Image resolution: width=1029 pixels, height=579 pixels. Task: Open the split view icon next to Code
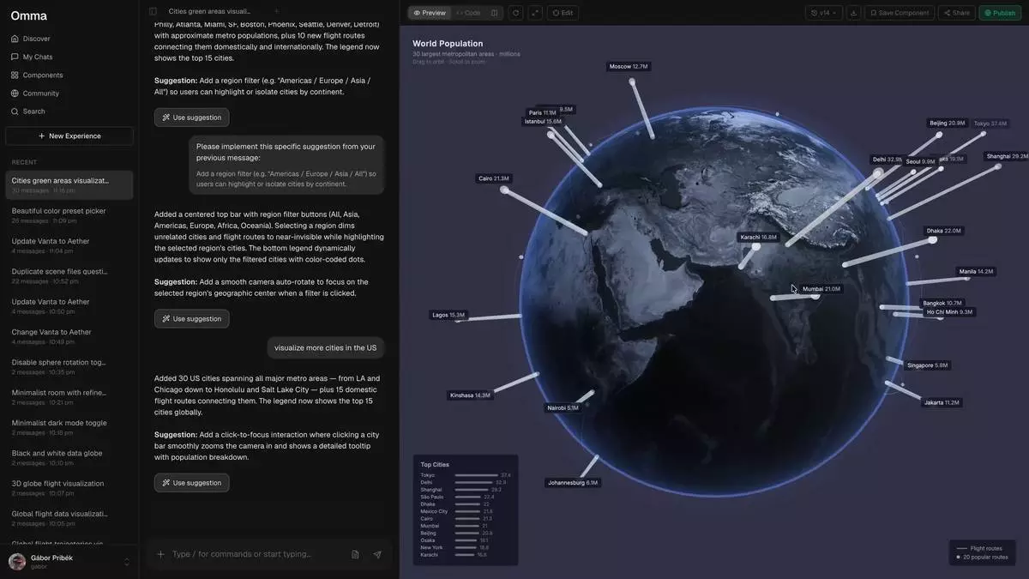[494, 13]
